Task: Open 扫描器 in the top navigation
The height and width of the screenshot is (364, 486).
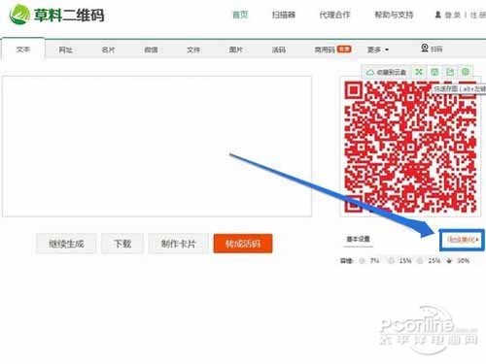Action: (x=284, y=15)
